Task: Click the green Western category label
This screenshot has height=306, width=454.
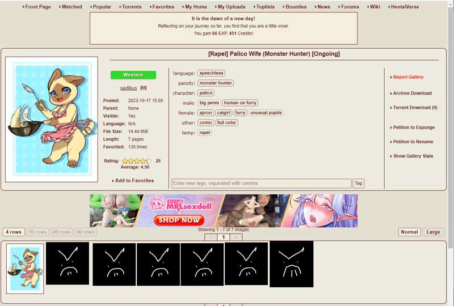Action: click(133, 75)
